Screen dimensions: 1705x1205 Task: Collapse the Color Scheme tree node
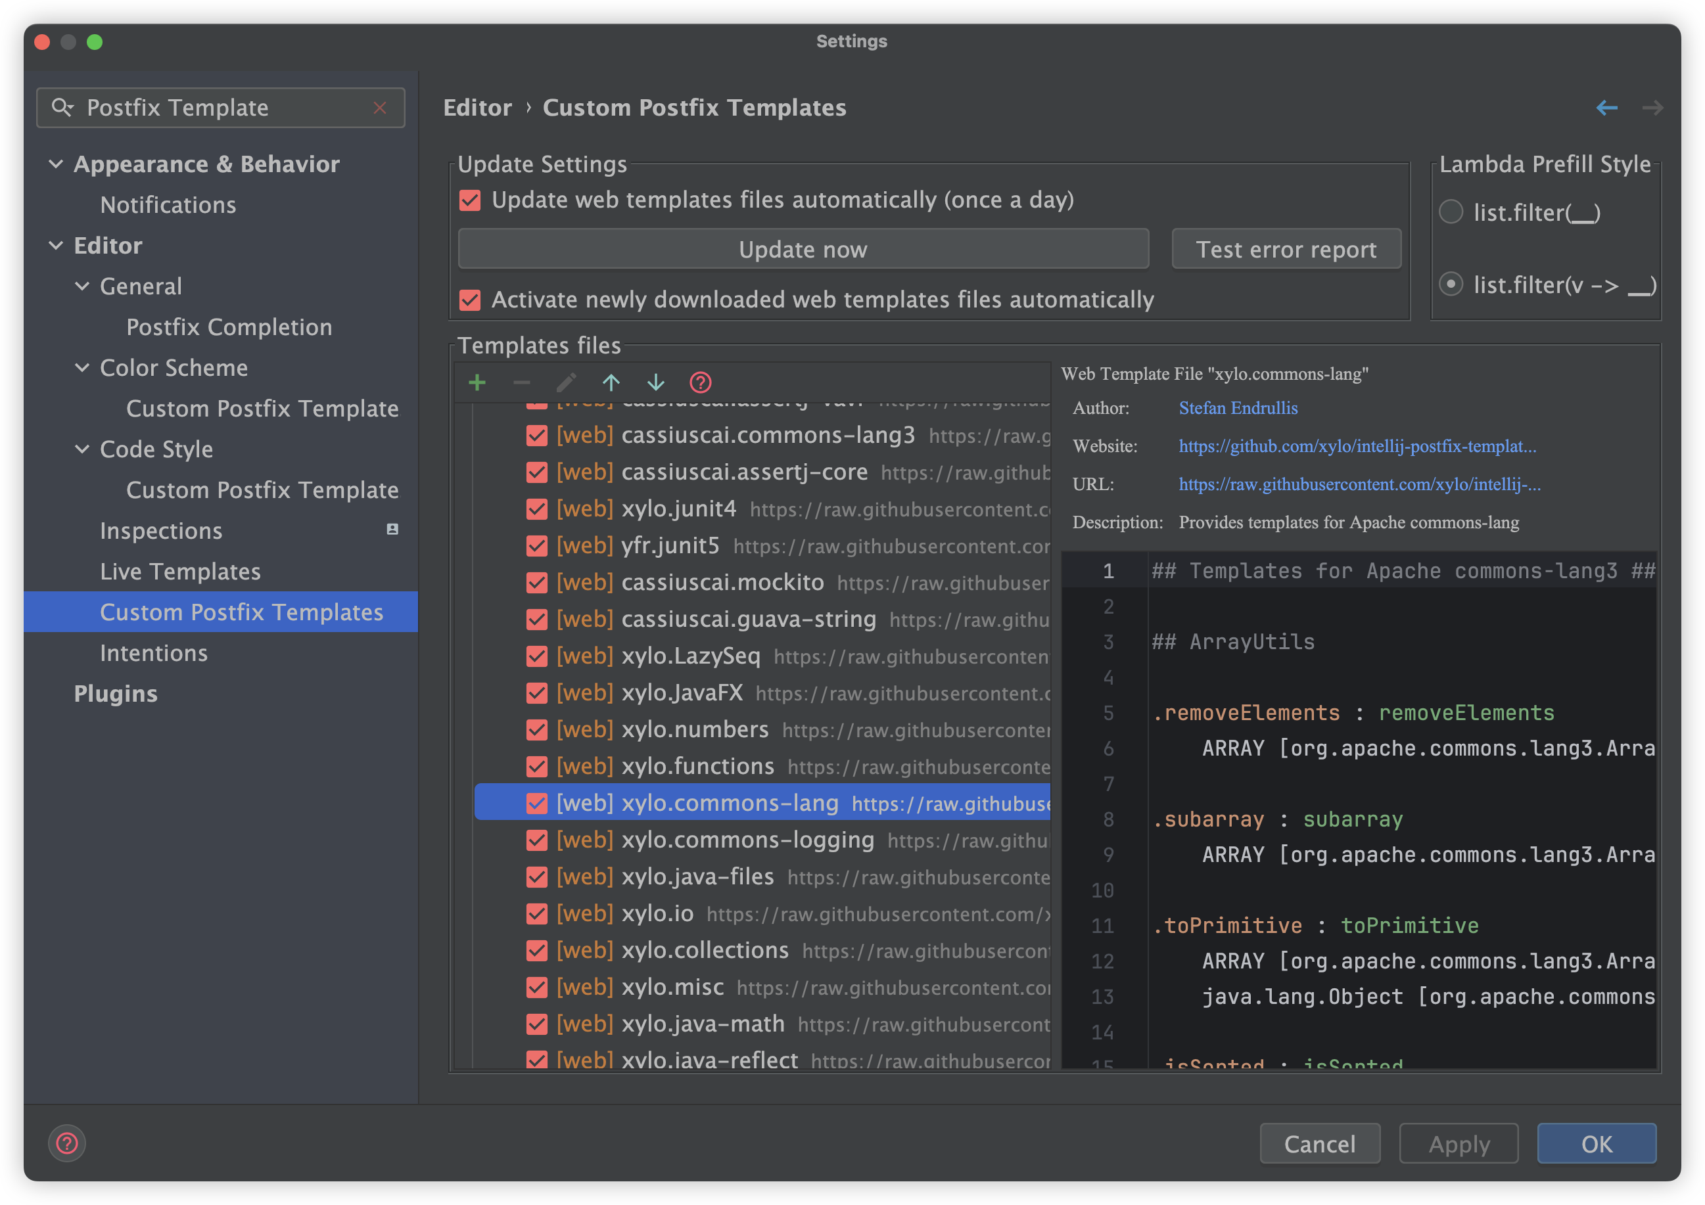click(82, 367)
